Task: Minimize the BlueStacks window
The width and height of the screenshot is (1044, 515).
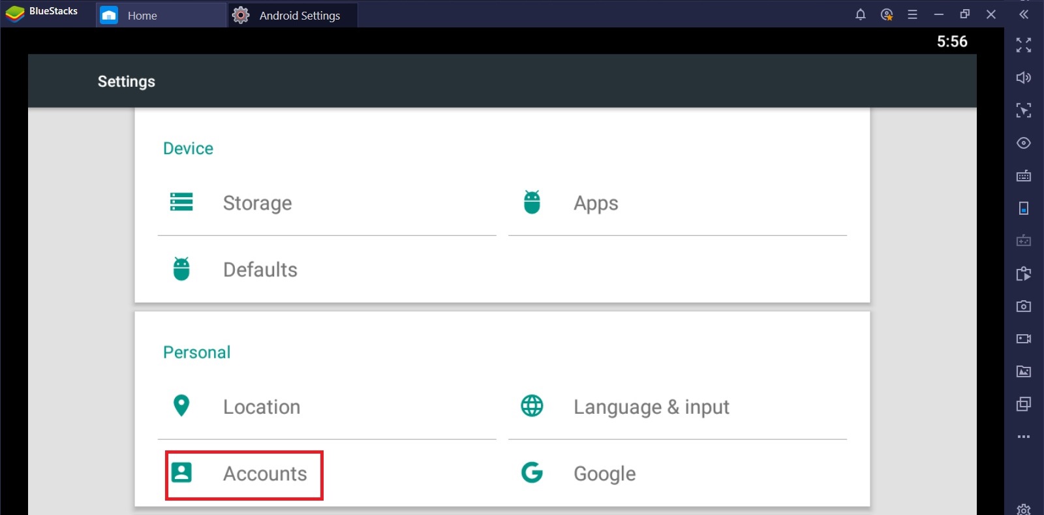Action: pos(939,14)
